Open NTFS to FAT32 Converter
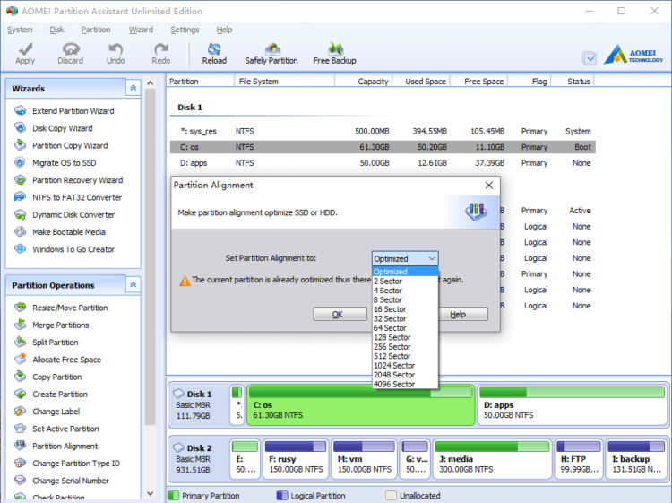672x503 pixels. 76,197
